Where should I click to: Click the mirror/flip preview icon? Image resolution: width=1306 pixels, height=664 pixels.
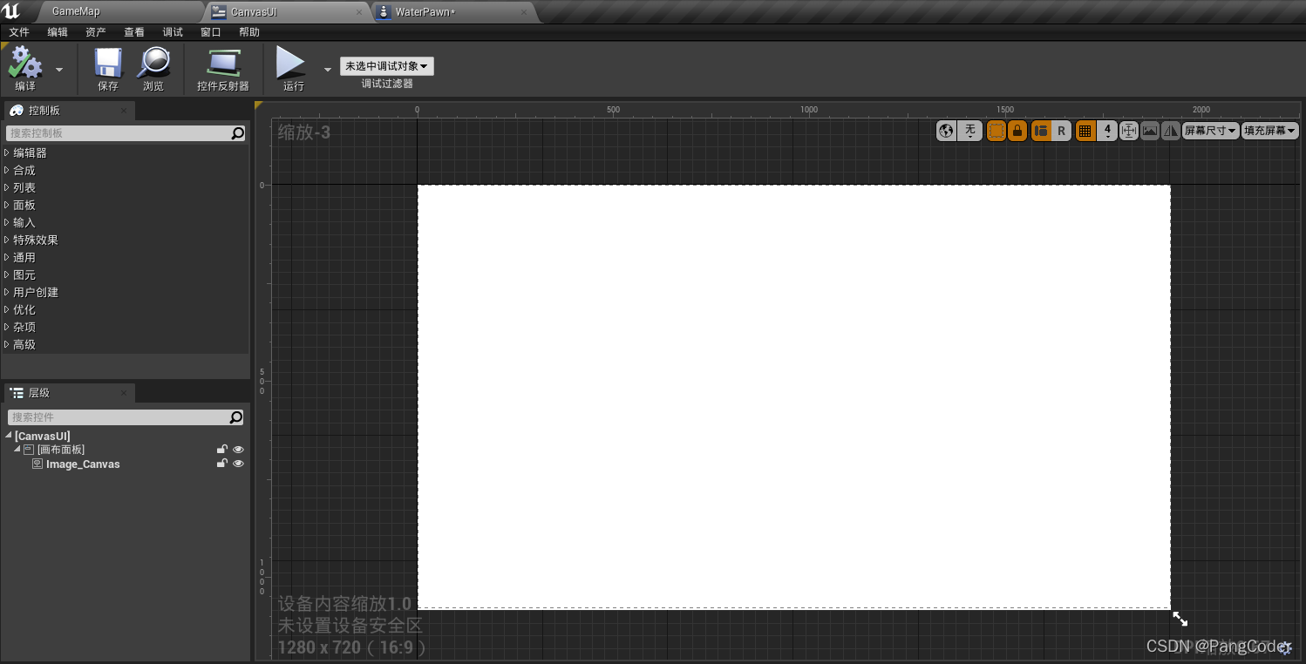1170,131
